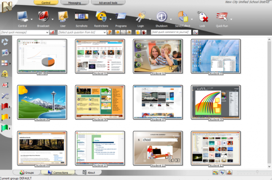Open the Broadcast tool
The width and height of the screenshot is (272, 180).
pyautogui.click(x=43, y=16)
